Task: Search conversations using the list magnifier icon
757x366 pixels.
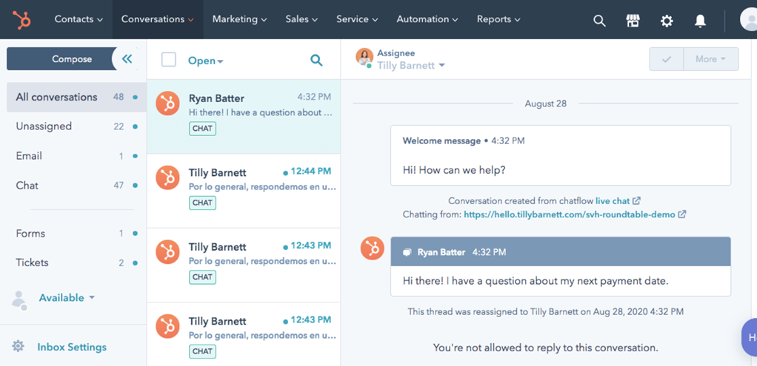Action: coord(316,61)
